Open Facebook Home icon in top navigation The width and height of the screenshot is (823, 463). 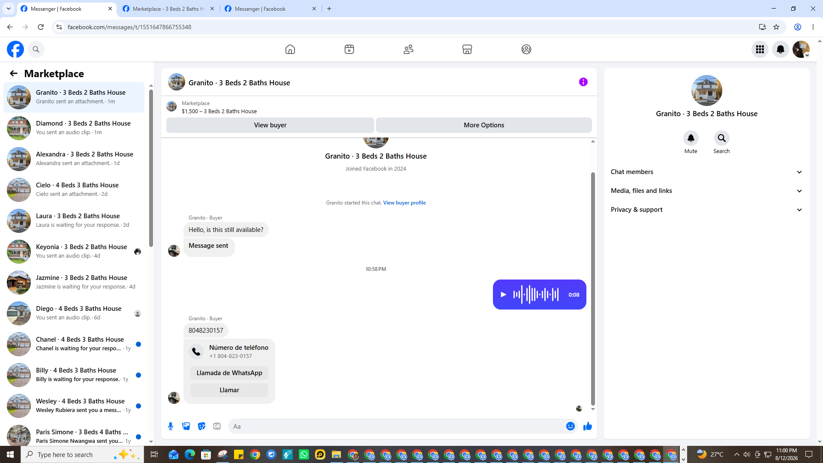pos(290,49)
